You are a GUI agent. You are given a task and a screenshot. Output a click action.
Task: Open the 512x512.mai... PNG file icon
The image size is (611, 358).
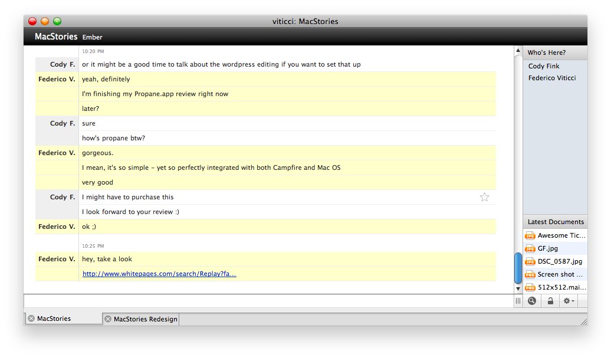click(530, 287)
